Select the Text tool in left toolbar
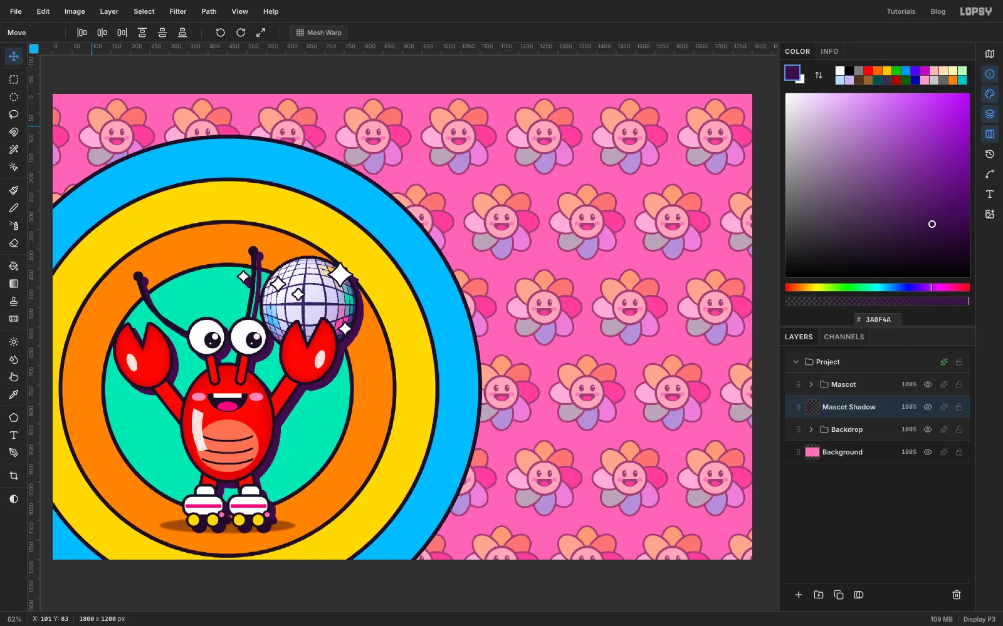Image resolution: width=1003 pixels, height=626 pixels. click(14, 435)
